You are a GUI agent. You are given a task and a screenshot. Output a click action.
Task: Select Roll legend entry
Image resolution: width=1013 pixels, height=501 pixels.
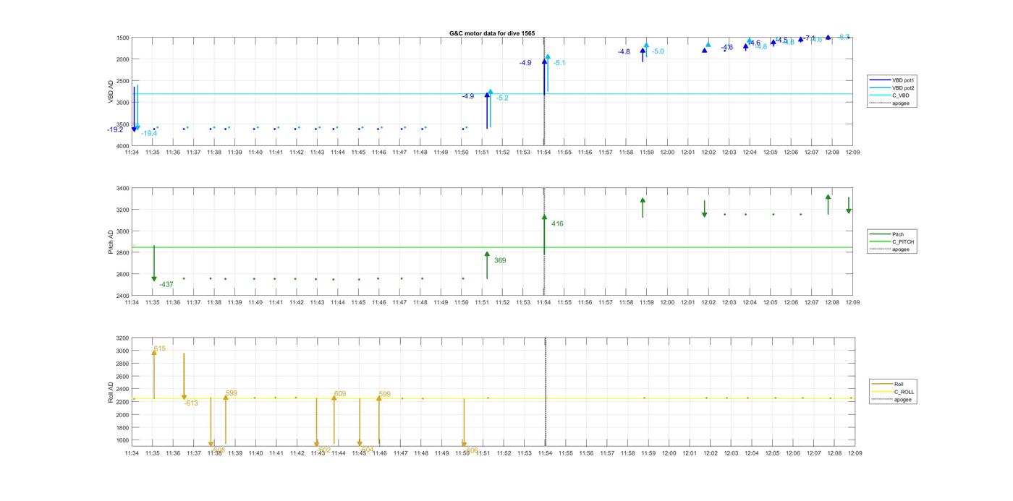pyautogui.click(x=888, y=385)
